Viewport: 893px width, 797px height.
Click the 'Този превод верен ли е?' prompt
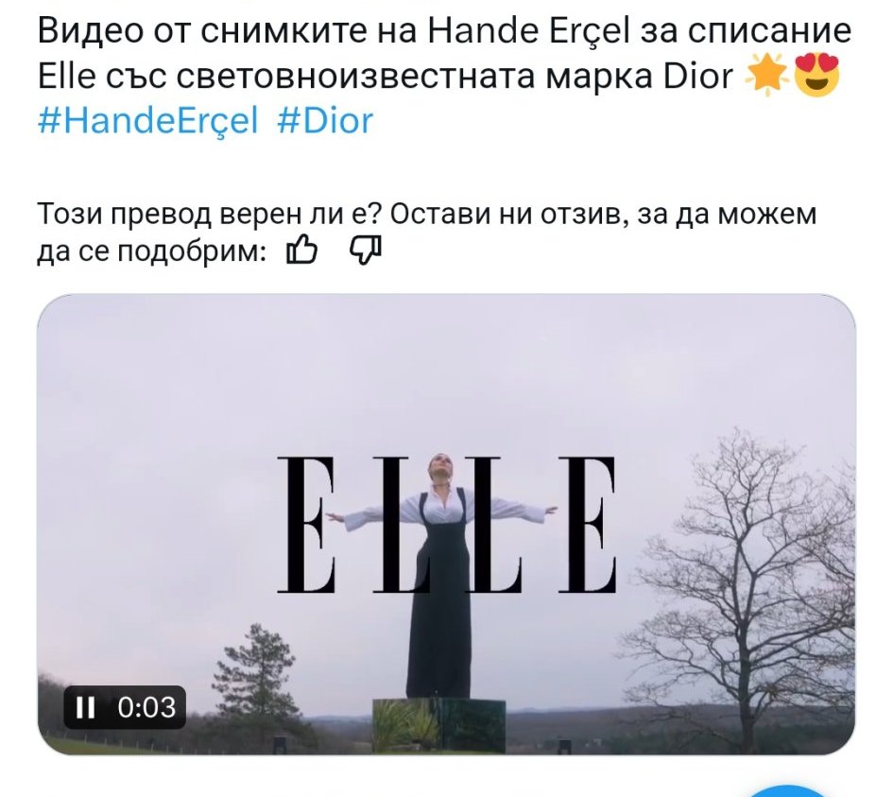coord(209,215)
